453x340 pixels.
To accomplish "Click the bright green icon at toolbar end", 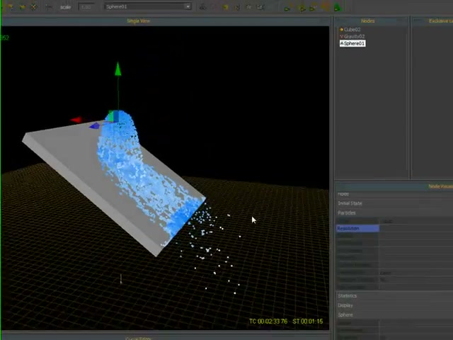I will tap(337, 8).
